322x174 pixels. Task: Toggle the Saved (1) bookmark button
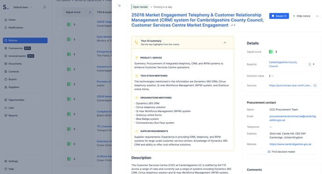279,16
